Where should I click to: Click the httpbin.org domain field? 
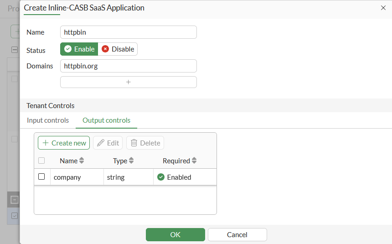[128, 66]
